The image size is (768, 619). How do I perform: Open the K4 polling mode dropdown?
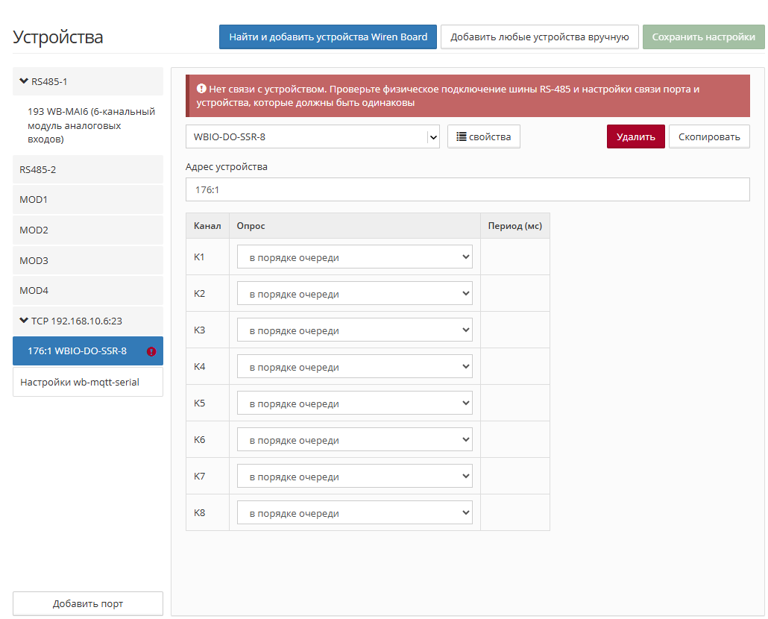(355, 367)
